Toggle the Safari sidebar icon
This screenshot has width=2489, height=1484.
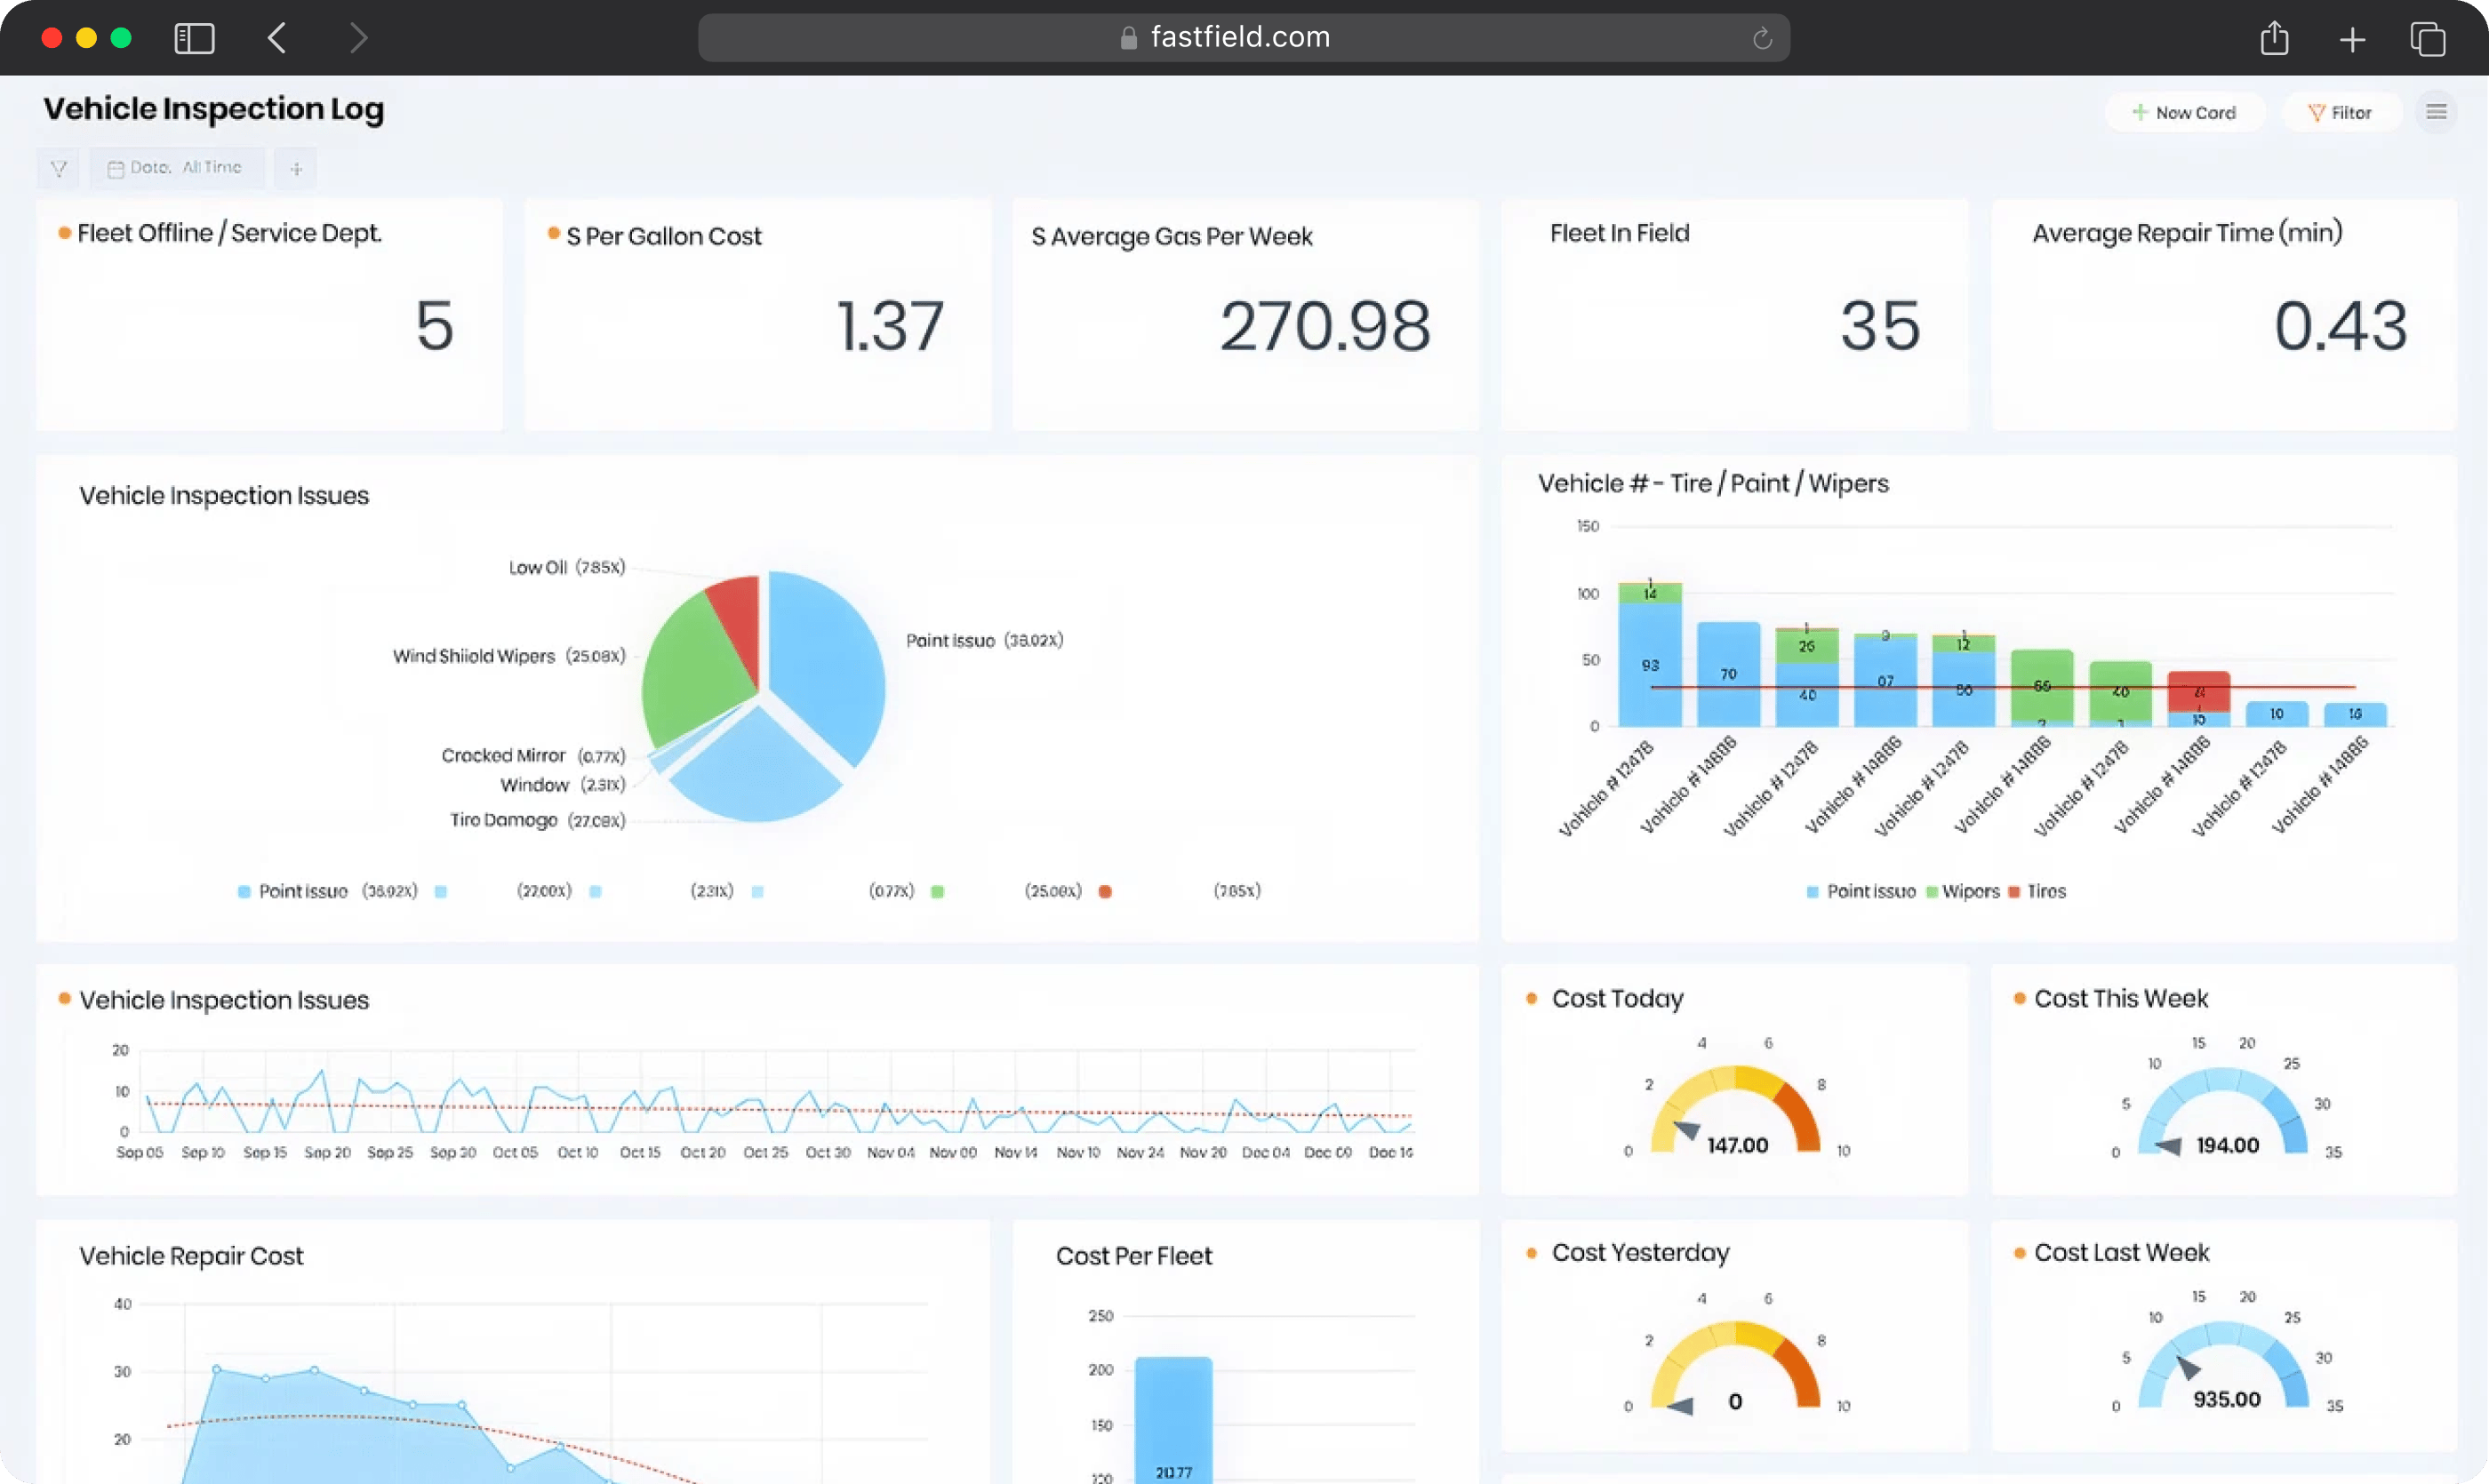tap(194, 38)
